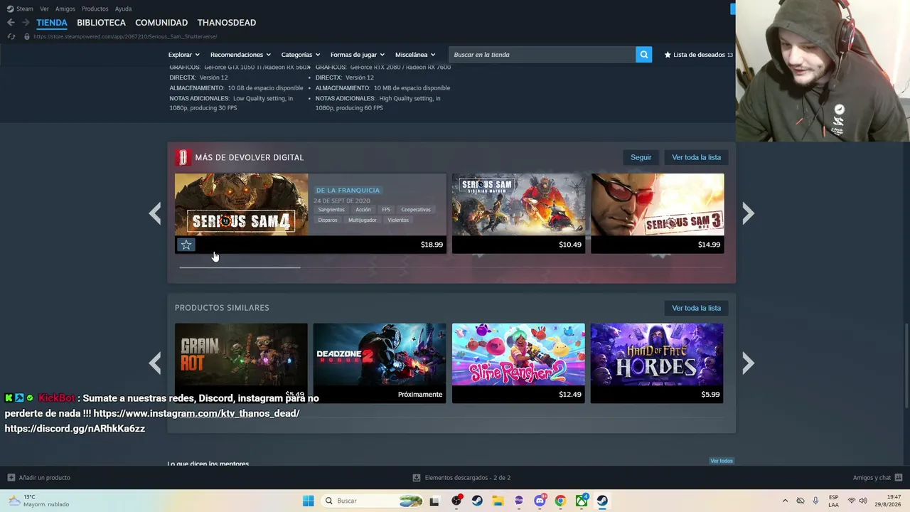Click the Seguir button for Devolver Digital
Image resolution: width=910 pixels, height=512 pixels.
point(641,157)
